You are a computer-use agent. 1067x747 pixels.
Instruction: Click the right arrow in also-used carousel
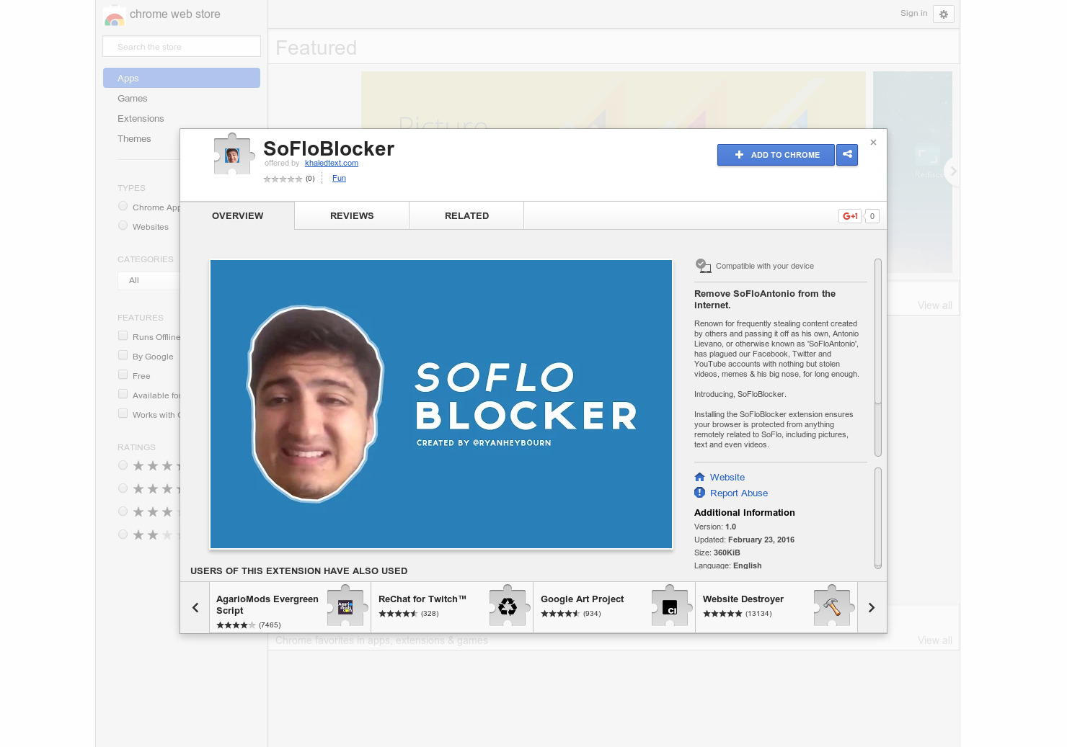tap(871, 607)
